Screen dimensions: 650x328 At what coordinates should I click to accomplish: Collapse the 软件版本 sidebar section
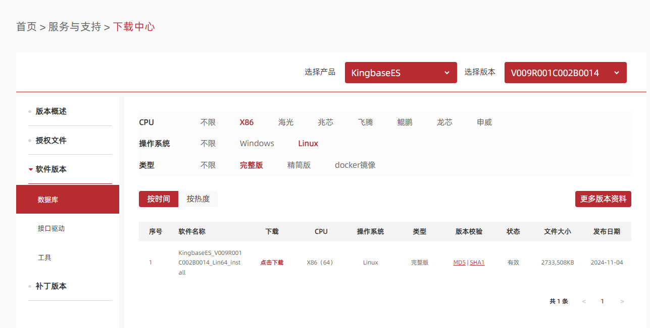point(51,169)
